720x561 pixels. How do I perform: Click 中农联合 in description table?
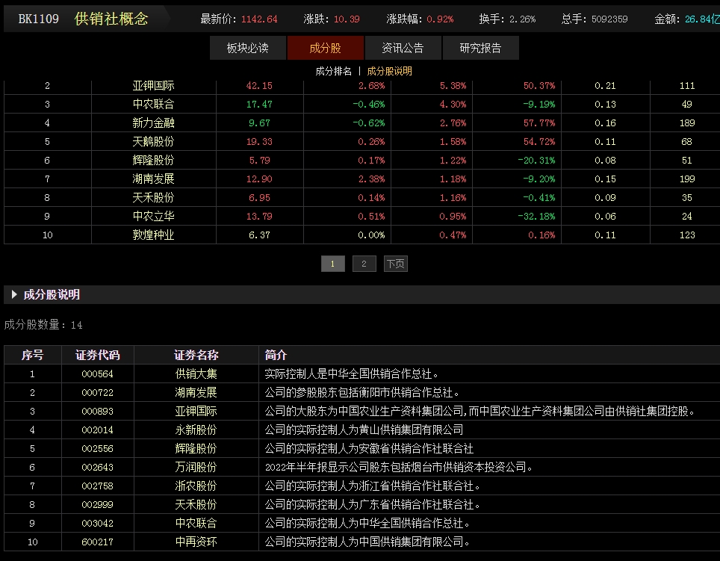pyautogui.click(x=196, y=524)
